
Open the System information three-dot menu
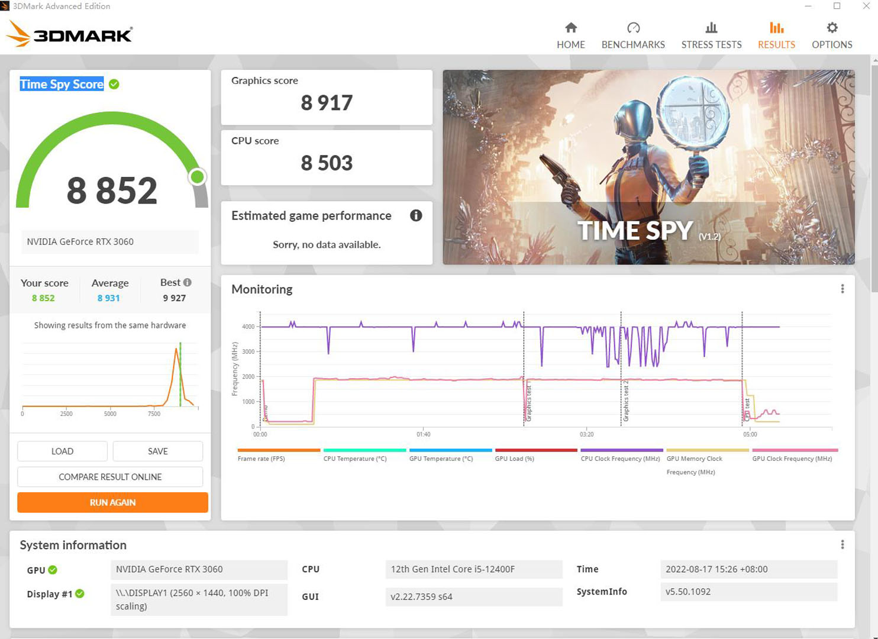pos(843,544)
